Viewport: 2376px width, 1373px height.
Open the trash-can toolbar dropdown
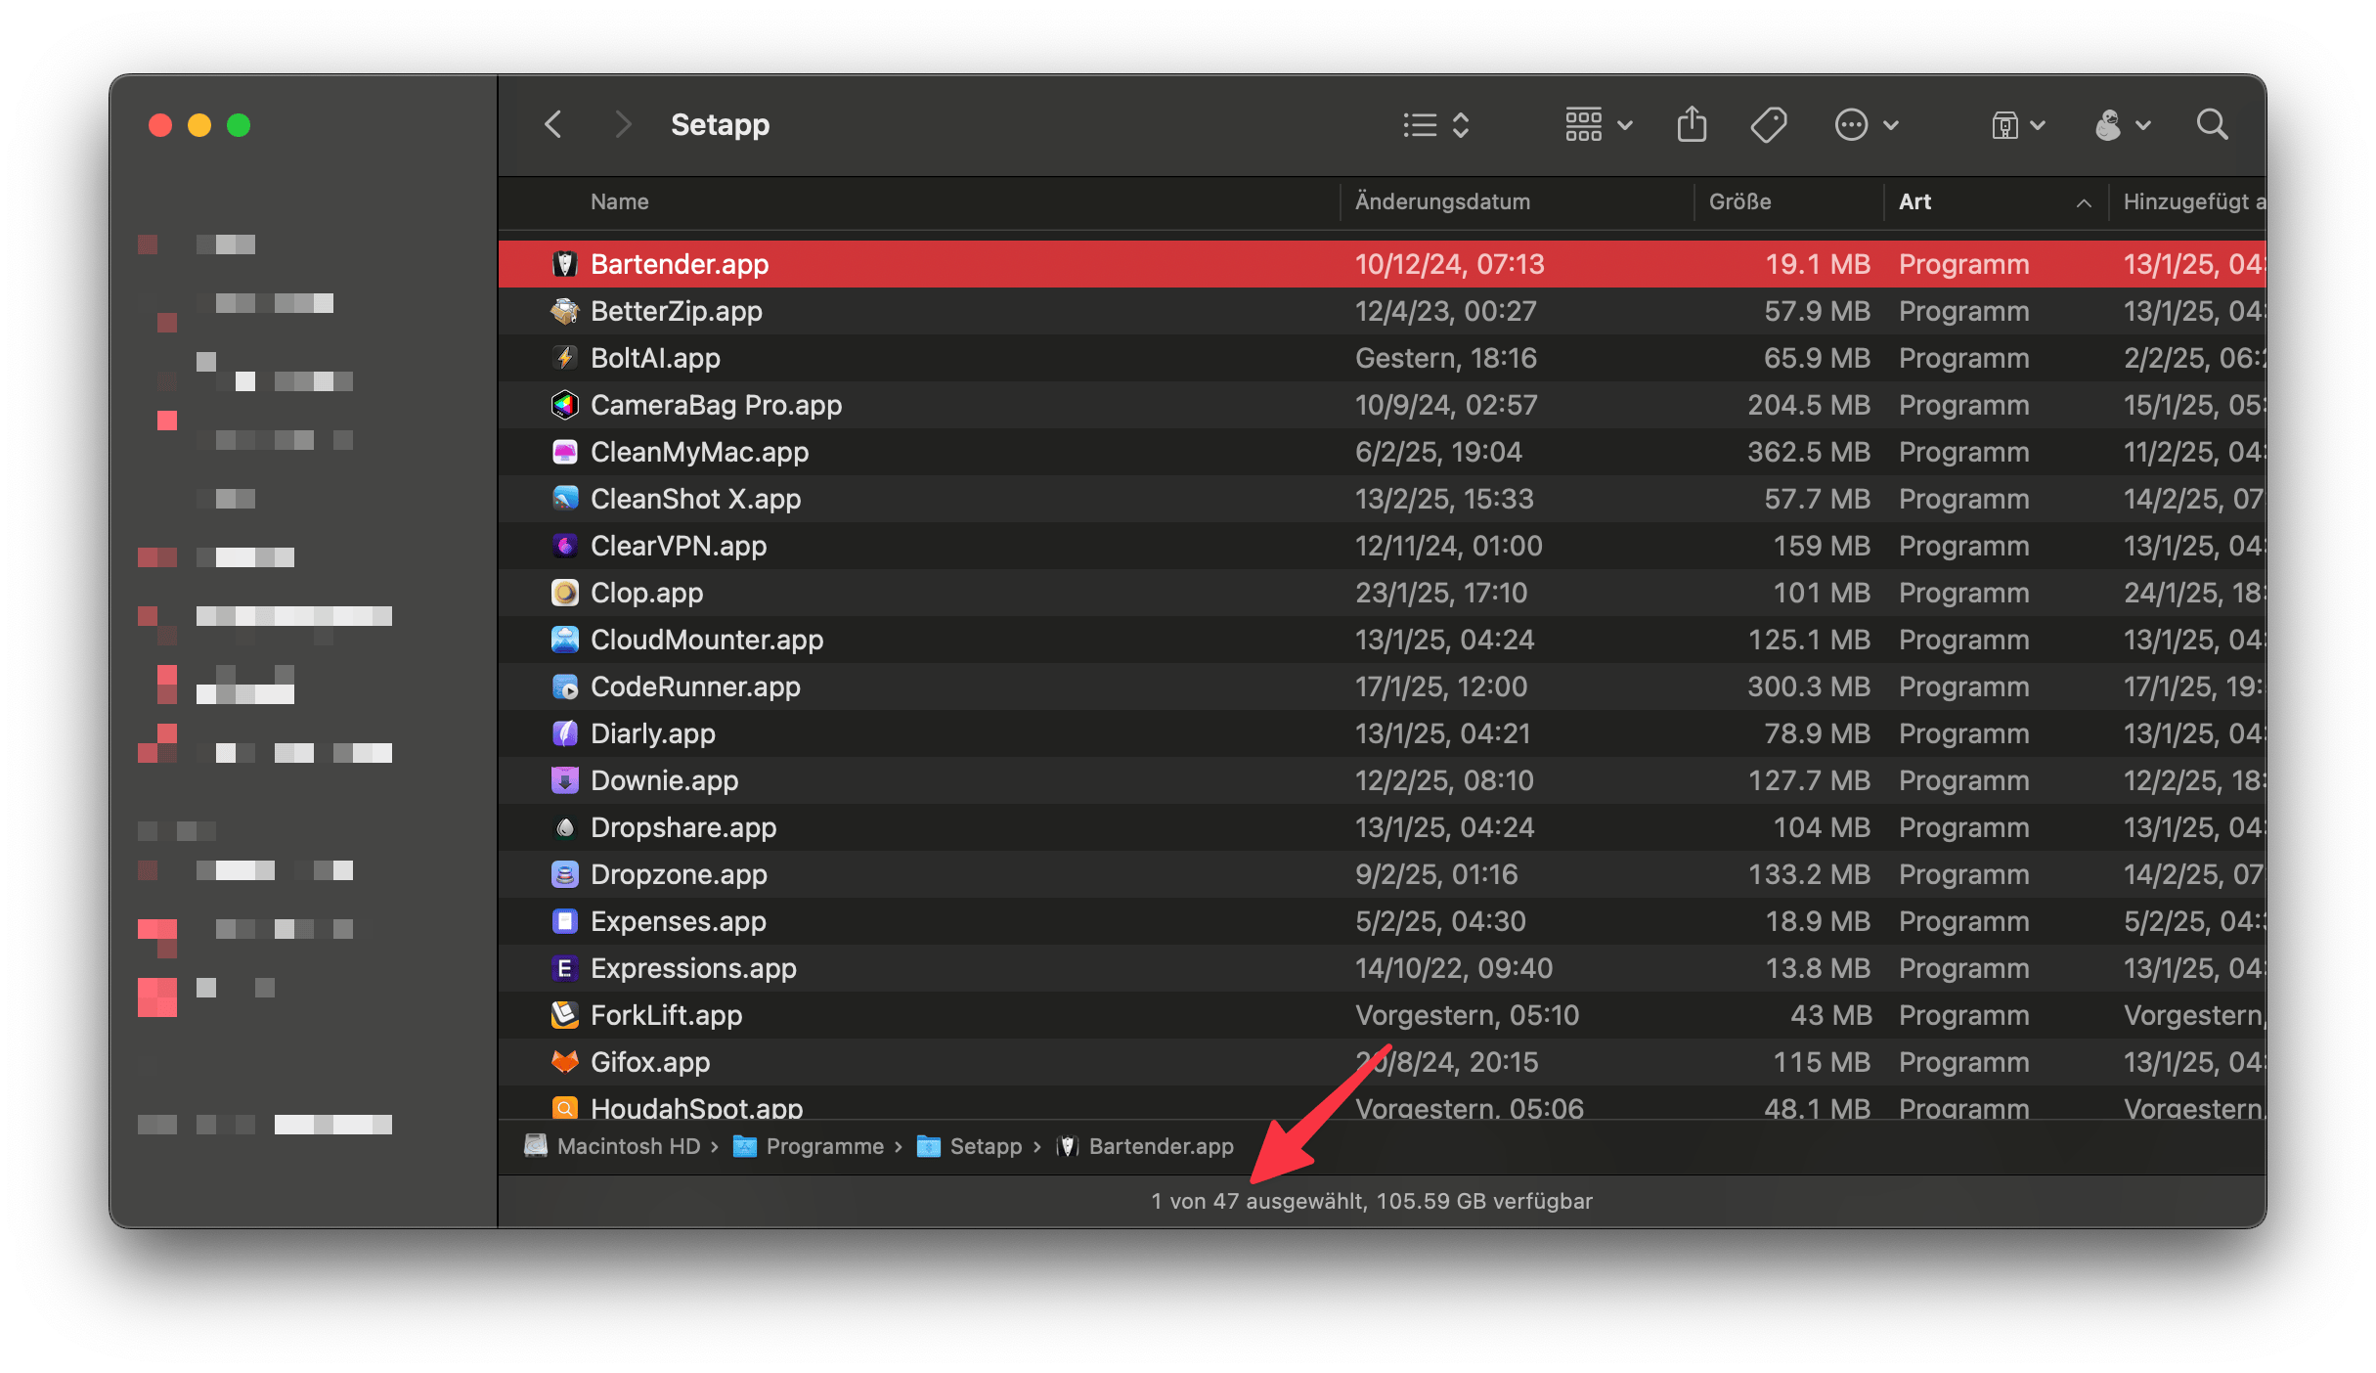click(2018, 125)
